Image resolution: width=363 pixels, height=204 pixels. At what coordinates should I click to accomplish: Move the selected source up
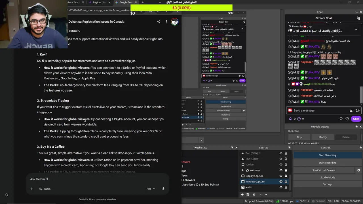(260, 195)
